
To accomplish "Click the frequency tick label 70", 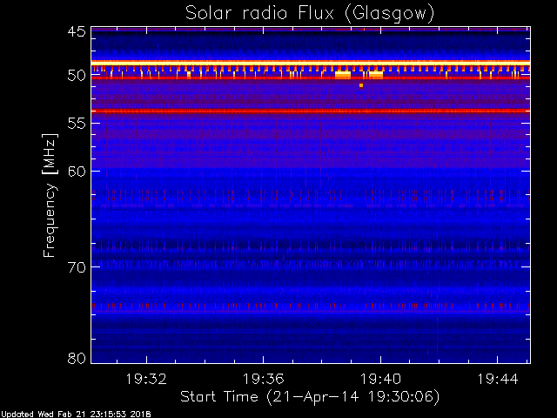I will pyautogui.click(x=77, y=267).
